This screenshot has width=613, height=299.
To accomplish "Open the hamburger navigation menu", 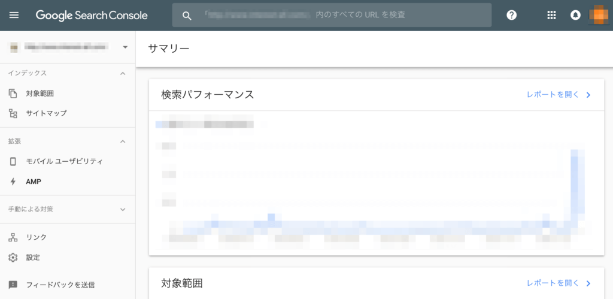I will click(14, 15).
